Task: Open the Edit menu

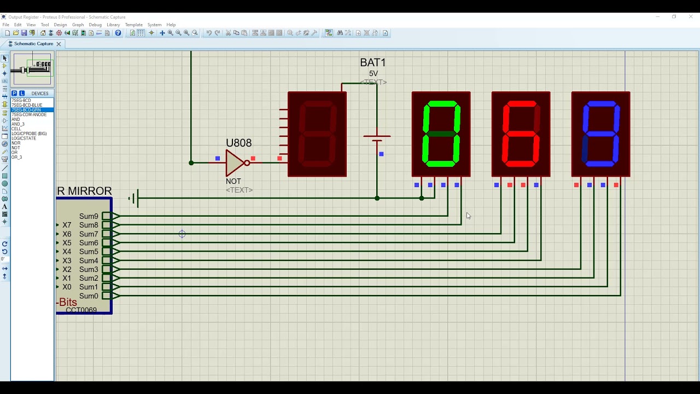Action: 18,25
